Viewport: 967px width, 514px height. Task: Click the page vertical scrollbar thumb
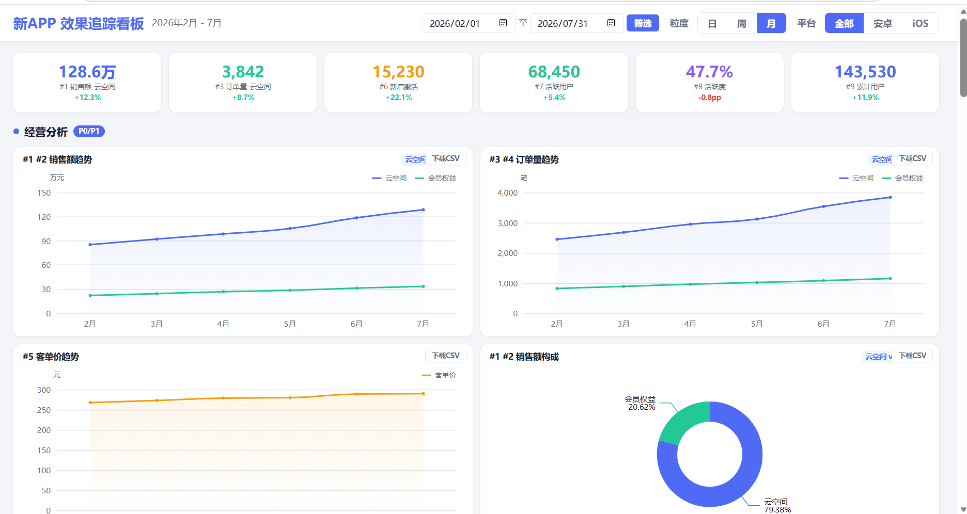pyautogui.click(x=963, y=58)
